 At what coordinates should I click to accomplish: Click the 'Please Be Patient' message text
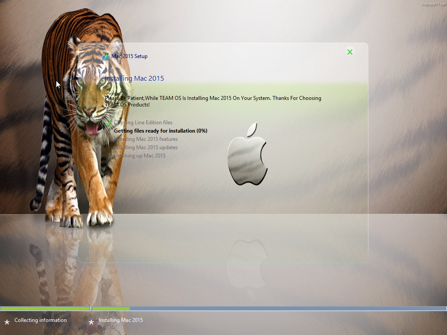[213, 101]
